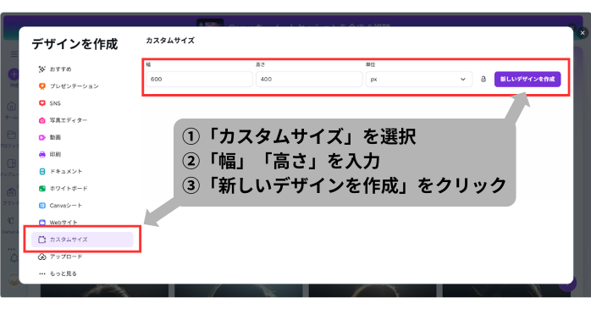The image size is (591, 309).
Task: Select Canvaシート category
Action: 82,206
